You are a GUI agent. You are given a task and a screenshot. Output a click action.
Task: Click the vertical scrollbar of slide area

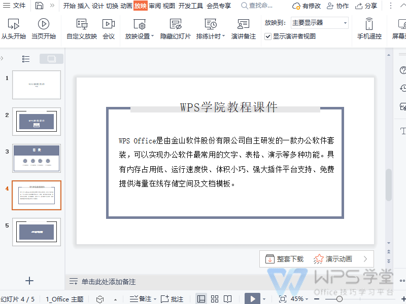pyautogui.click(x=388, y=185)
